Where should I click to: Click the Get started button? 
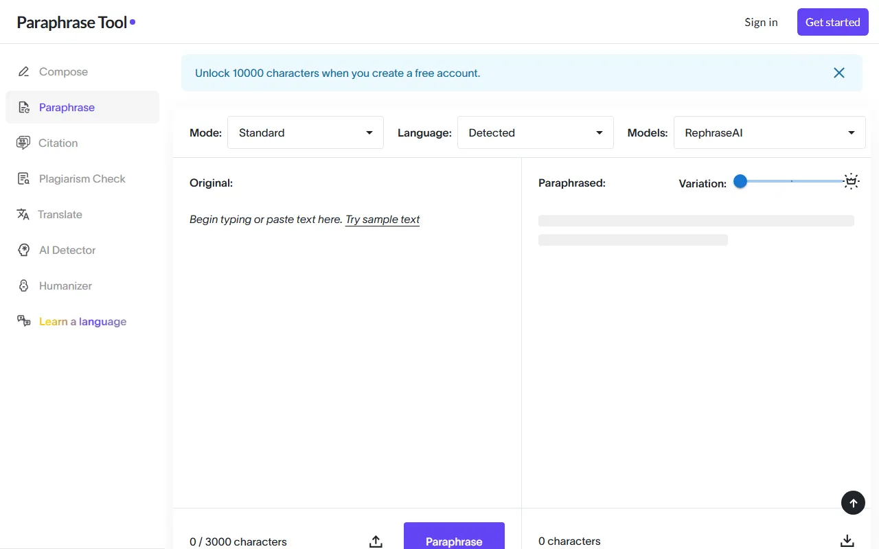tap(832, 21)
